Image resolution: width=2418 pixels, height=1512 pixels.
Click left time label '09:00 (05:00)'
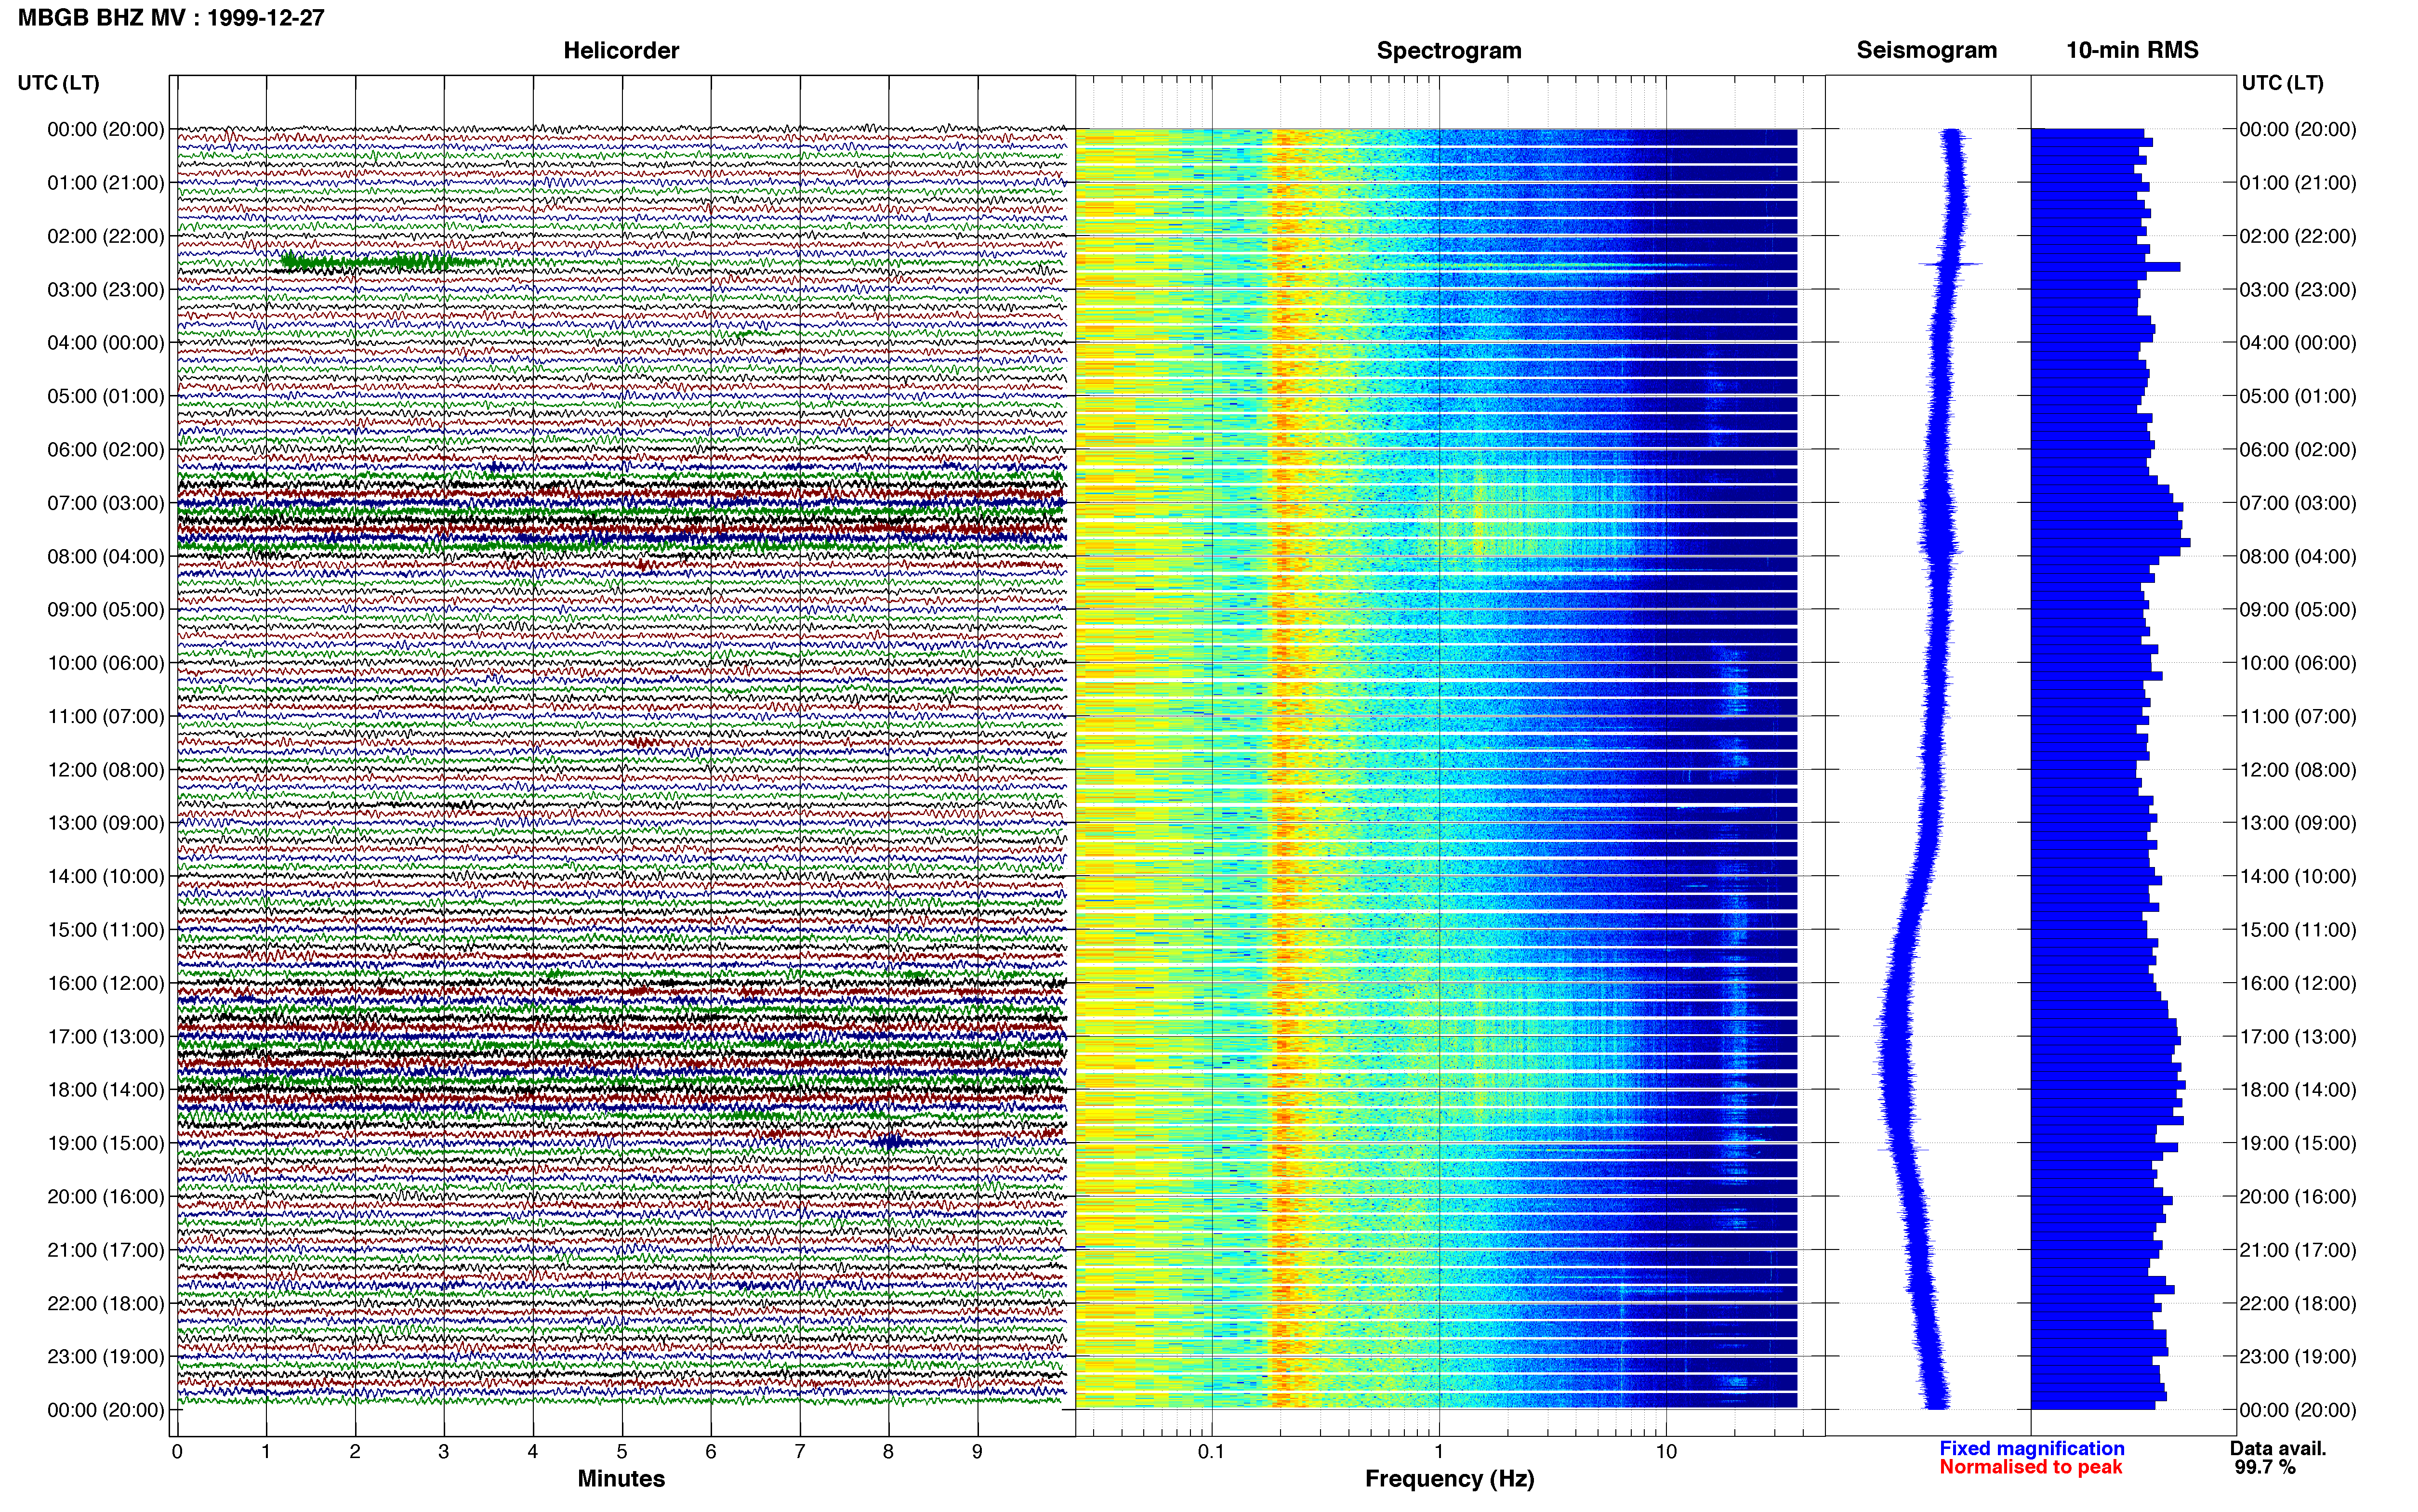point(106,610)
